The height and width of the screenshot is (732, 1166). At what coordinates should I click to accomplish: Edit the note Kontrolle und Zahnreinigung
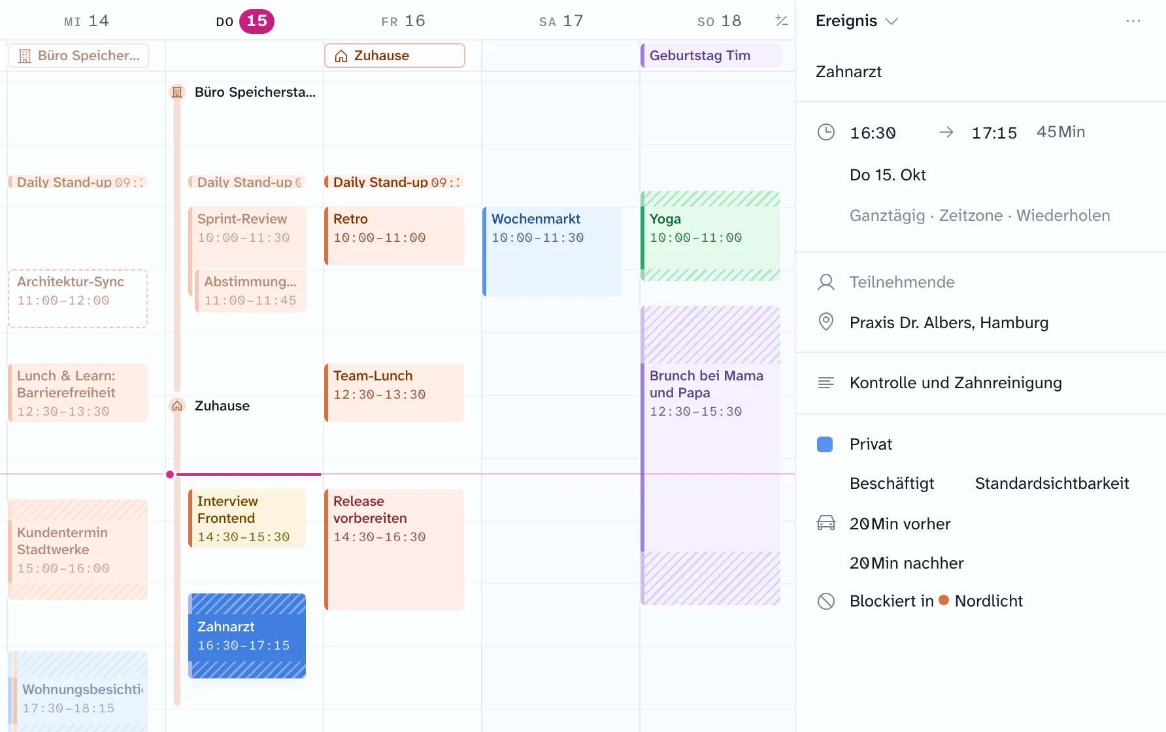click(x=956, y=383)
